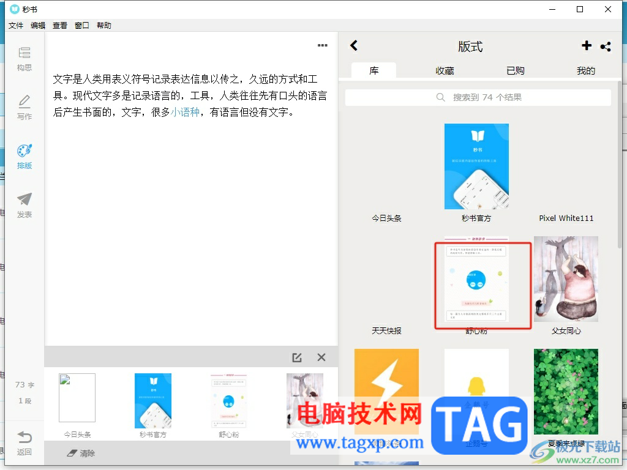Open the 文件 menu

16,26
